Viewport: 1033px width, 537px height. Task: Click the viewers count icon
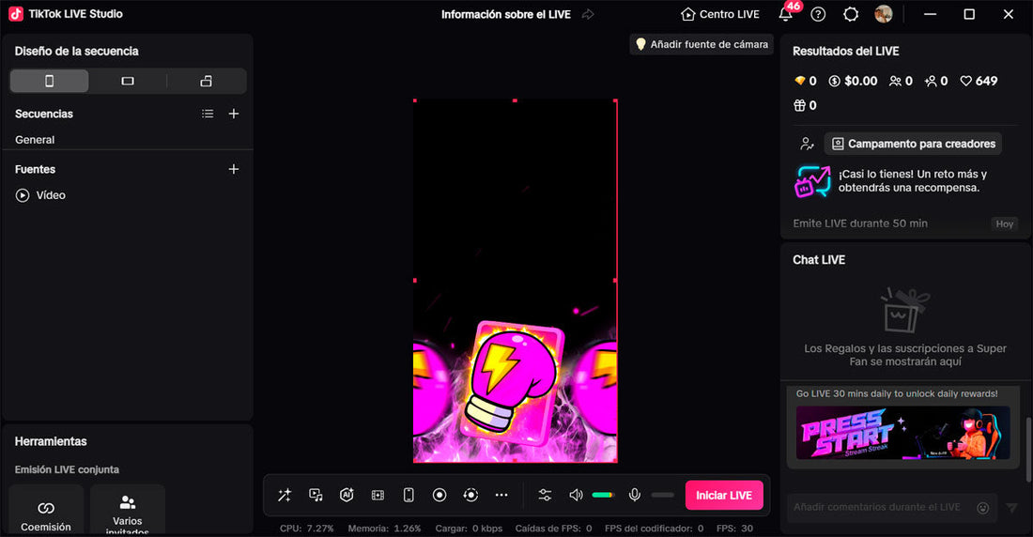895,81
